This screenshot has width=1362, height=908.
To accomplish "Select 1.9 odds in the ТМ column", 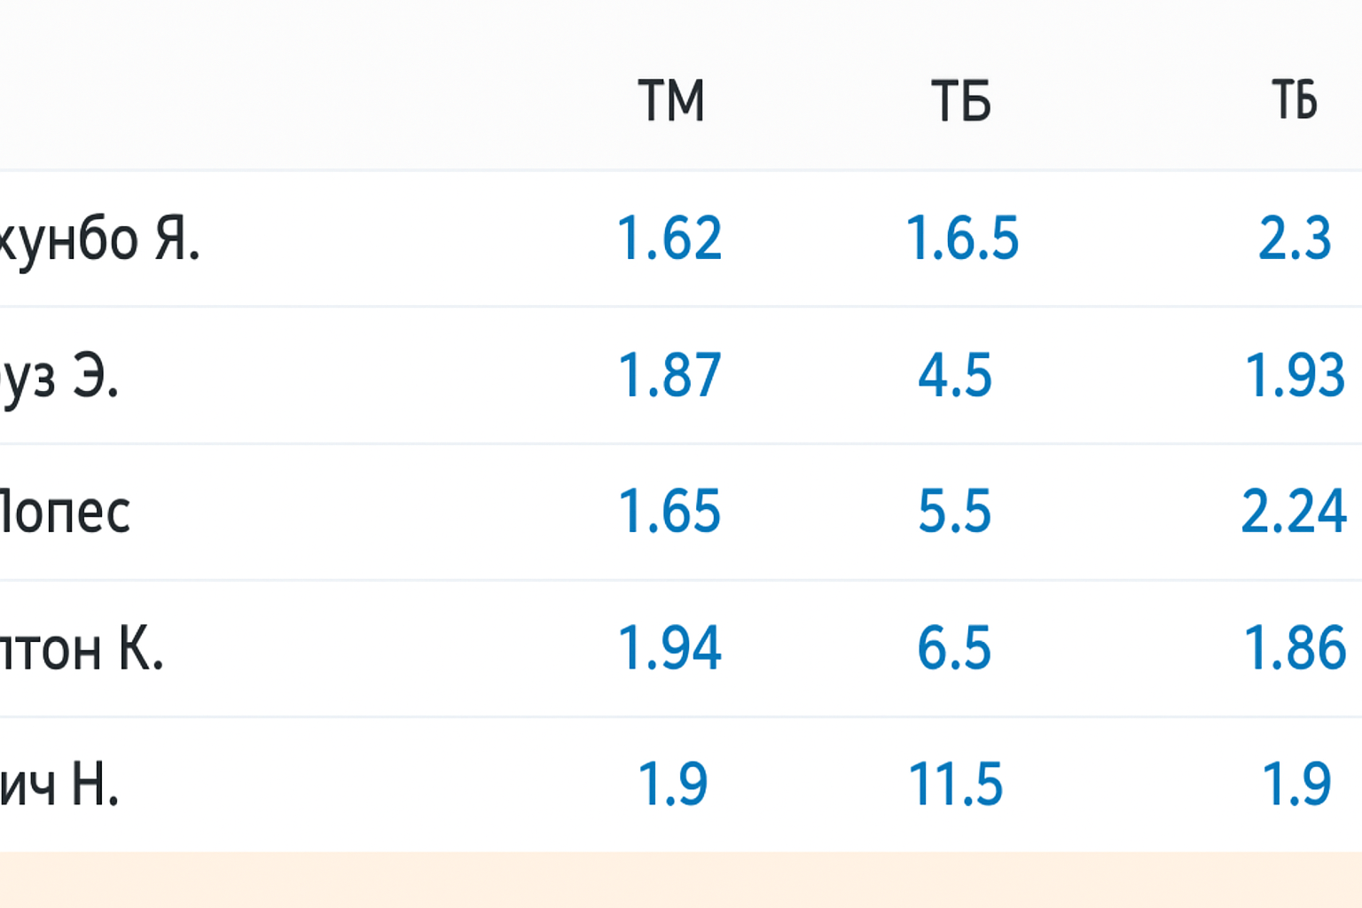I will coord(673,785).
